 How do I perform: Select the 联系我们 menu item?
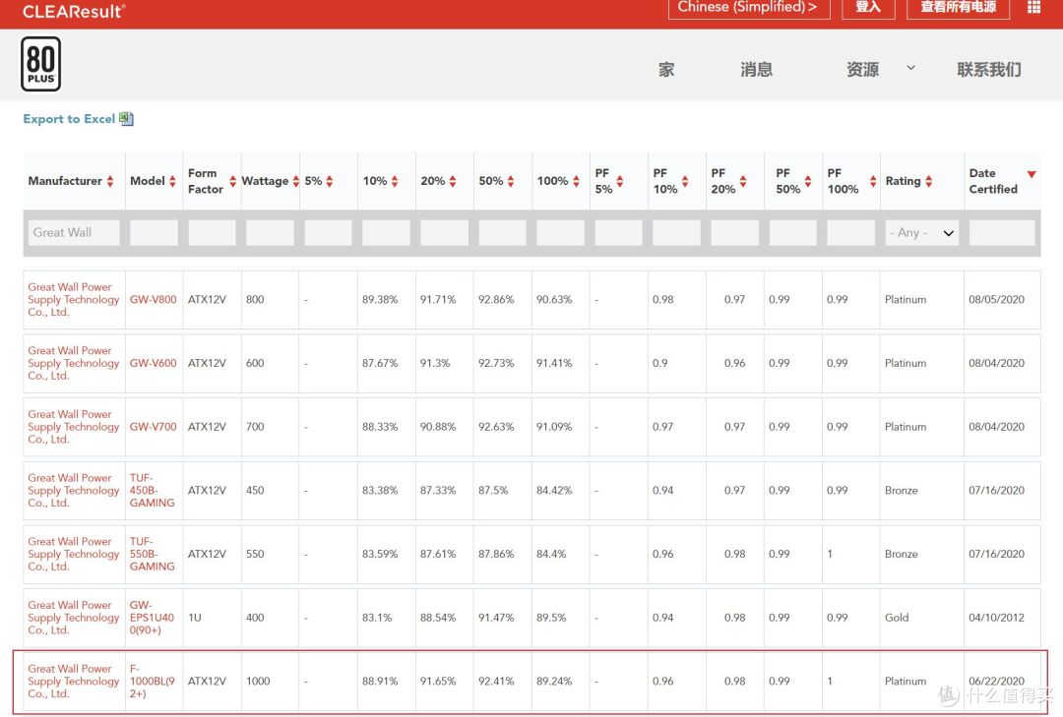(x=988, y=69)
